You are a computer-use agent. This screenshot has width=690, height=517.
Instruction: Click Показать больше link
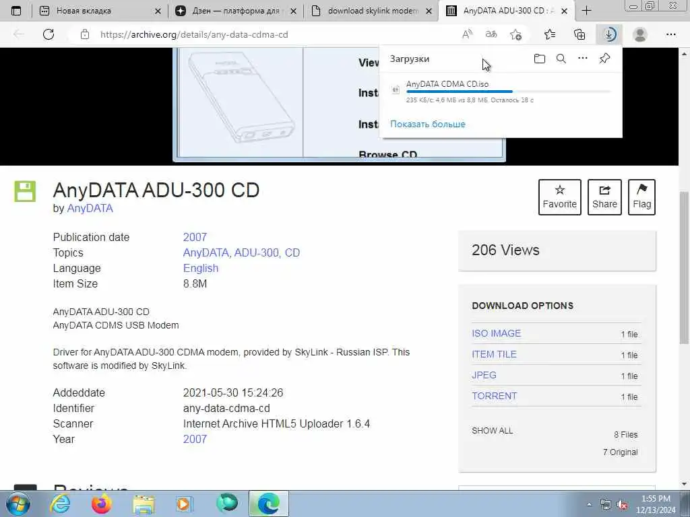click(428, 124)
